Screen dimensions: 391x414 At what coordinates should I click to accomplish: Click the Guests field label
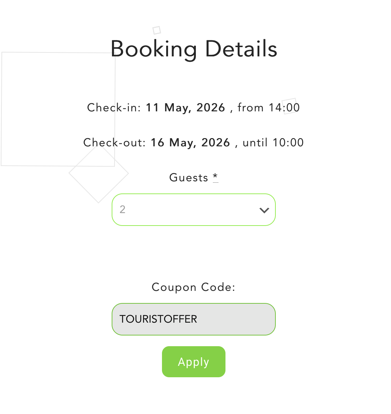pyautogui.click(x=189, y=177)
